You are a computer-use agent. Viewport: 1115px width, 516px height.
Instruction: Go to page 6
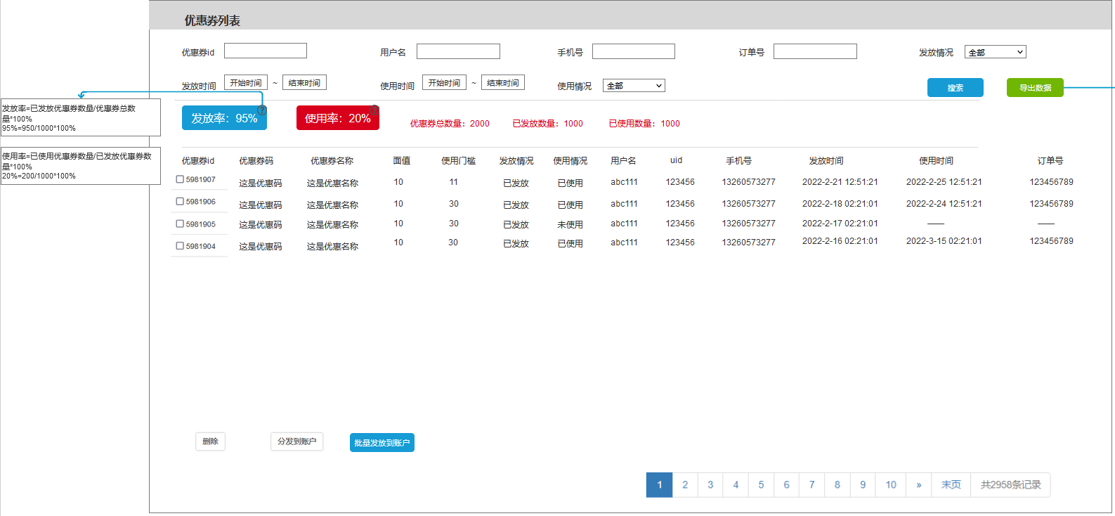pos(786,485)
